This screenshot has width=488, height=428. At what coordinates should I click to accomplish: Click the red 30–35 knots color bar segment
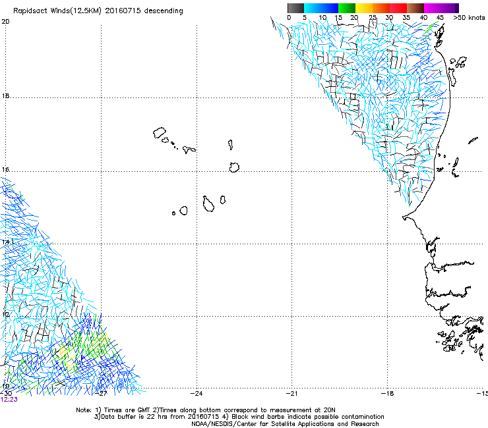398,8
